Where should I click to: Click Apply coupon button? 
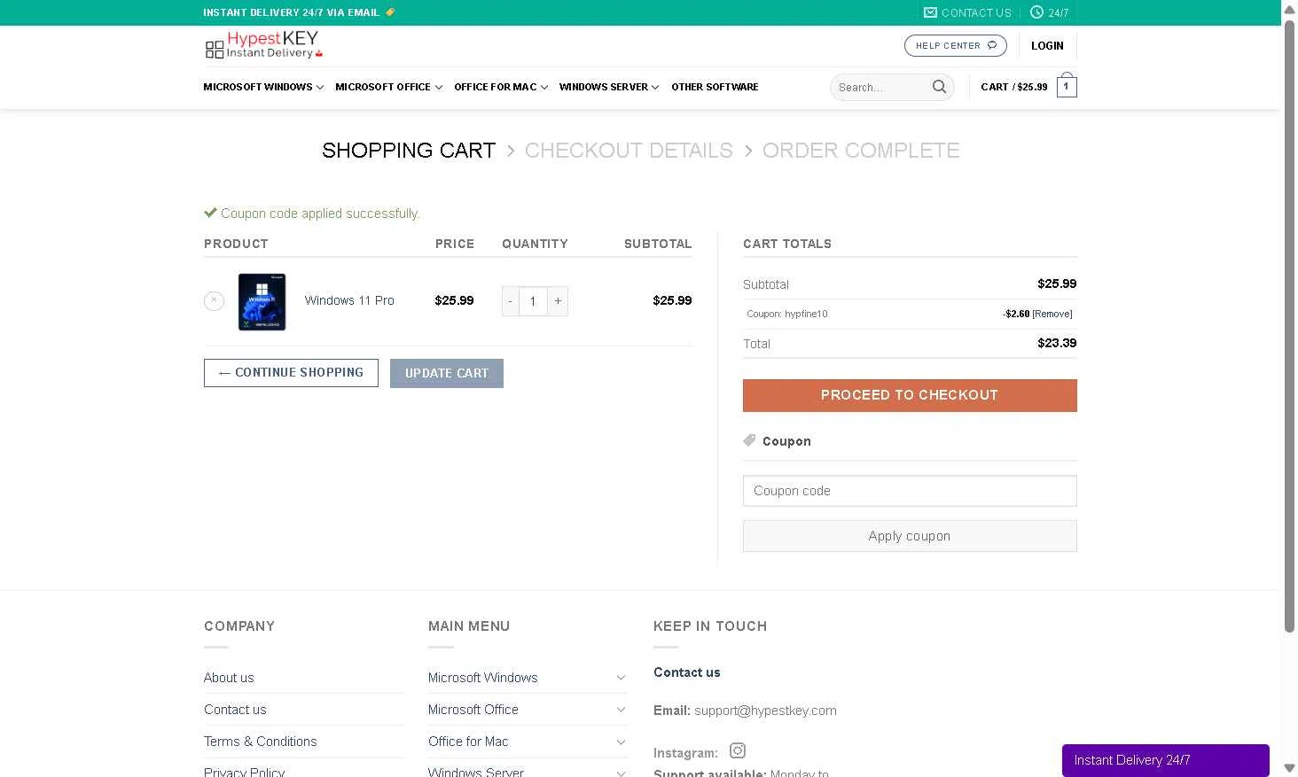coord(910,536)
